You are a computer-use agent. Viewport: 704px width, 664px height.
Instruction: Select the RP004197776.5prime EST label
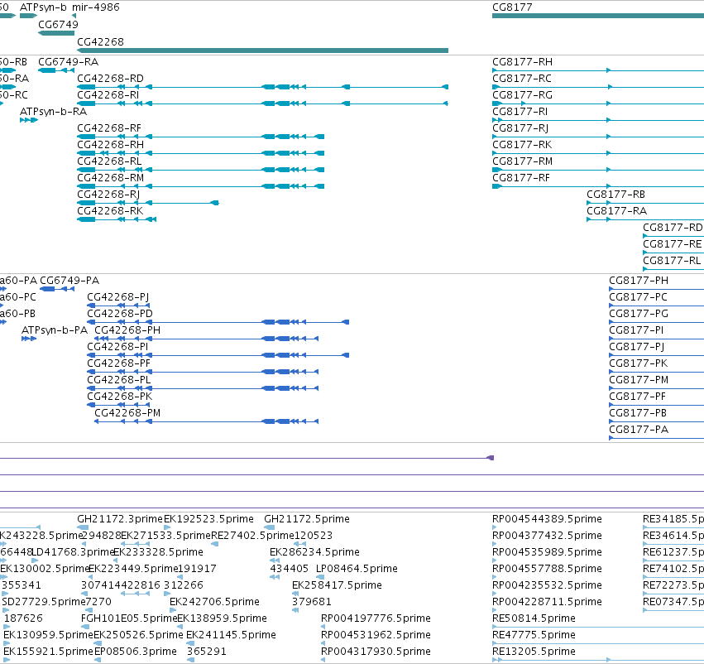376,618
